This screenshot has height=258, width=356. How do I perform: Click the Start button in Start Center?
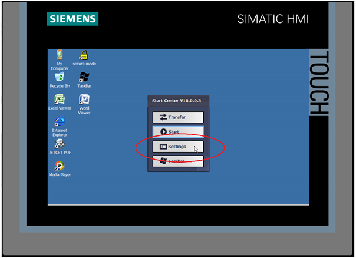pos(178,132)
